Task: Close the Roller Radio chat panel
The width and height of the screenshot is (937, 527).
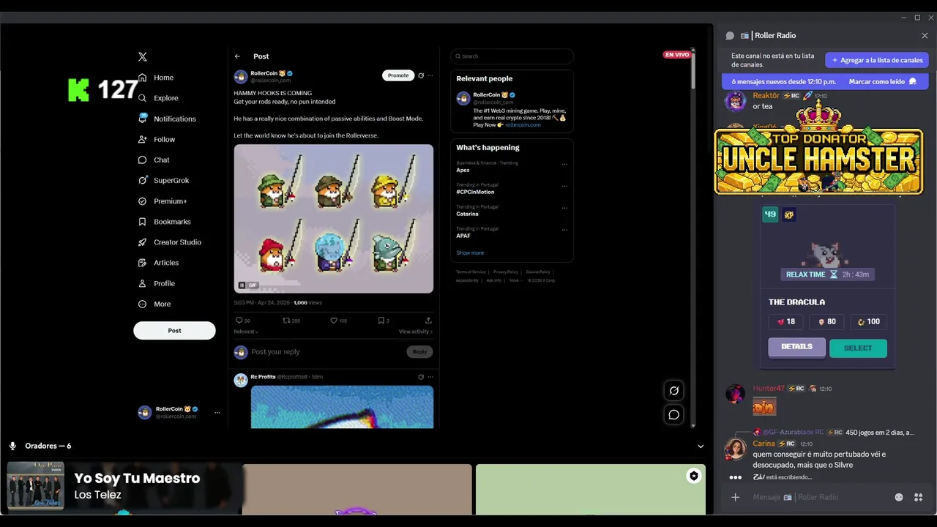Action: click(x=925, y=36)
